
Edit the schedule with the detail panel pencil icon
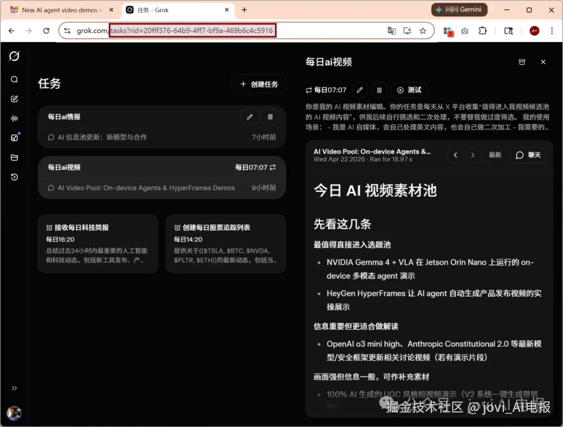(x=360, y=90)
